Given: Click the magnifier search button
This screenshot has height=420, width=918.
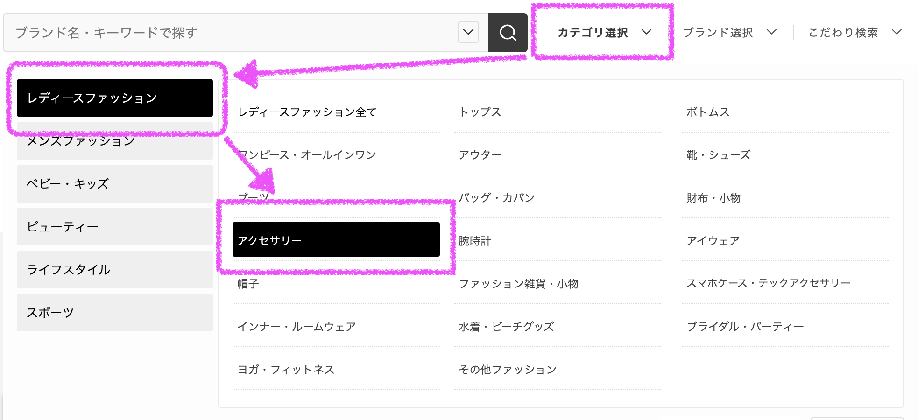Looking at the screenshot, I should coord(508,33).
